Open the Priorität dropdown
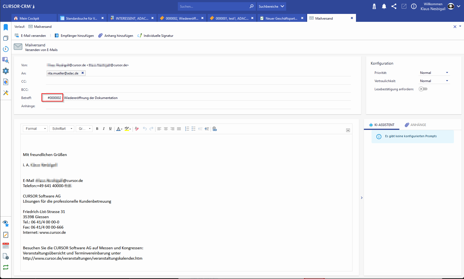 coord(434,73)
